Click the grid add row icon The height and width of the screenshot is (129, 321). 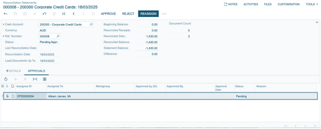point(15,79)
